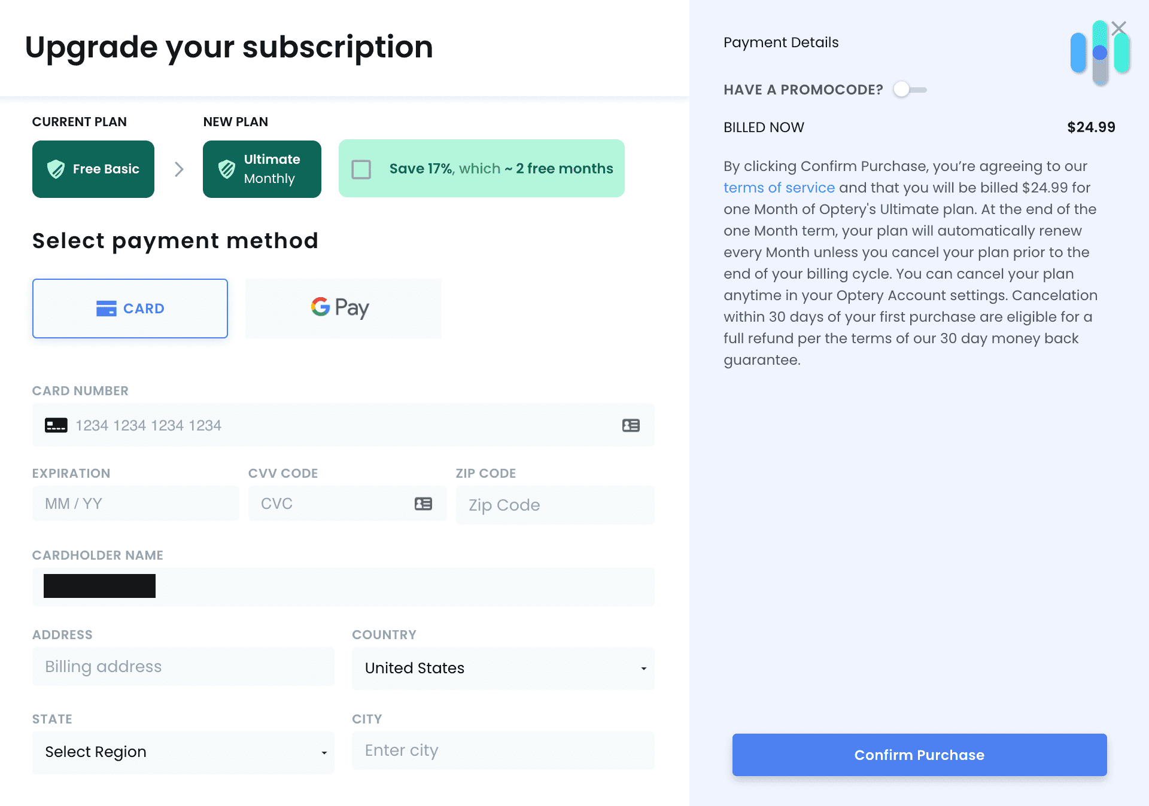Enable the Save 17% annual discount checkbox
This screenshot has width=1149, height=806.
[361, 169]
